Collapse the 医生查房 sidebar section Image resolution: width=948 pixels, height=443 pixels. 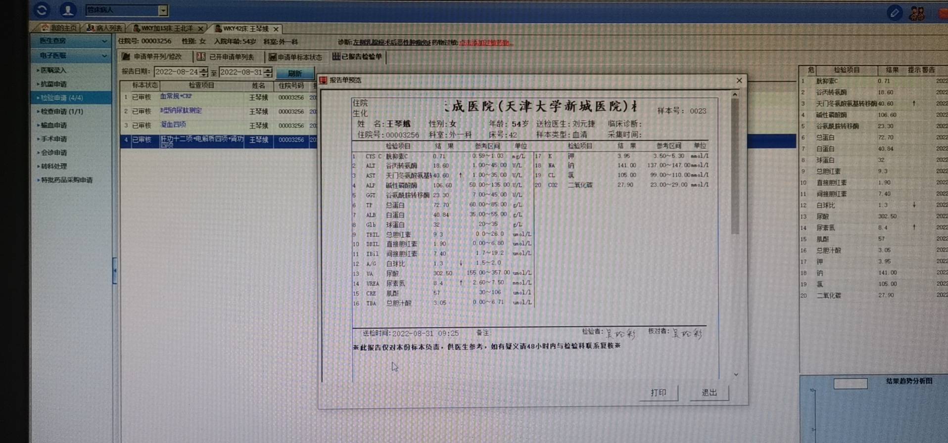point(104,41)
